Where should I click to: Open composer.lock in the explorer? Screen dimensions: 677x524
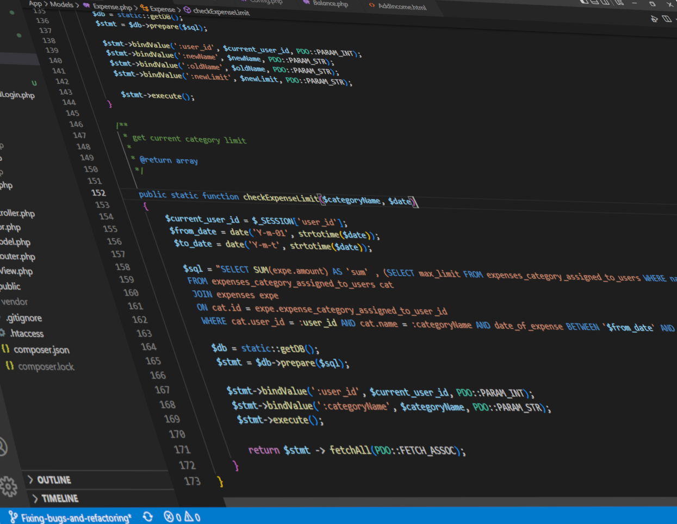(46, 367)
